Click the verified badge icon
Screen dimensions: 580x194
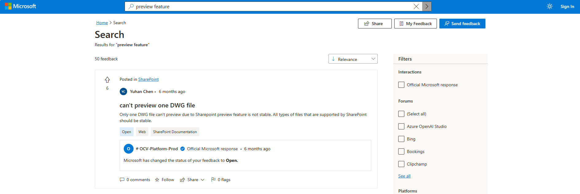pyautogui.click(x=182, y=149)
